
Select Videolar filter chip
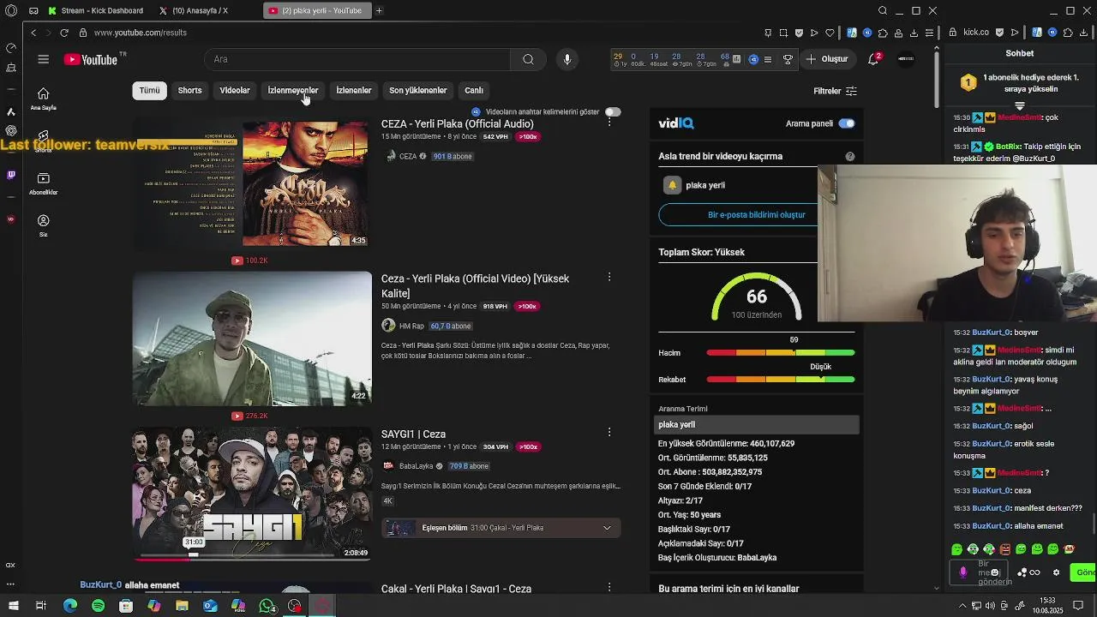[235, 91]
